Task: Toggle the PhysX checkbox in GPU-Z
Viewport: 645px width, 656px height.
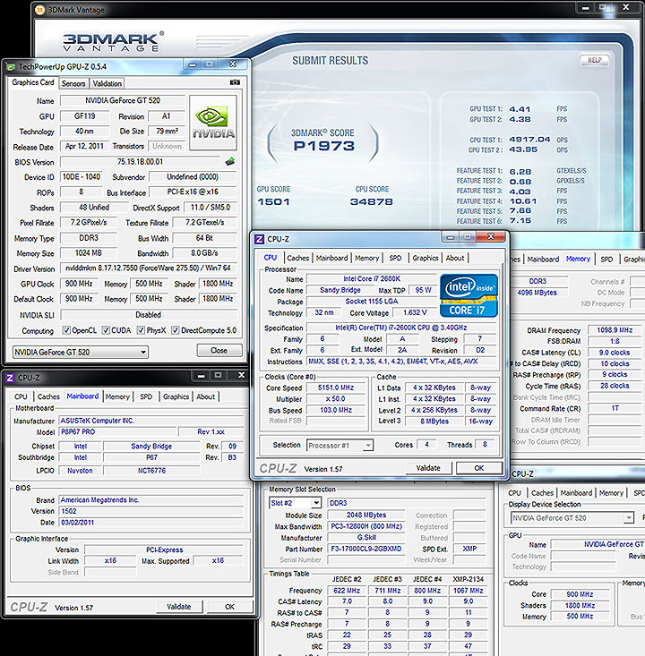Action: click(x=142, y=330)
